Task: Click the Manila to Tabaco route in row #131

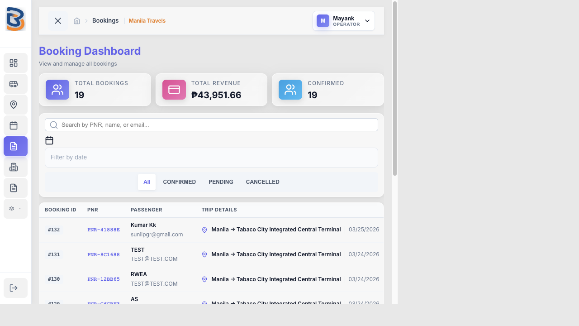Action: (x=276, y=254)
